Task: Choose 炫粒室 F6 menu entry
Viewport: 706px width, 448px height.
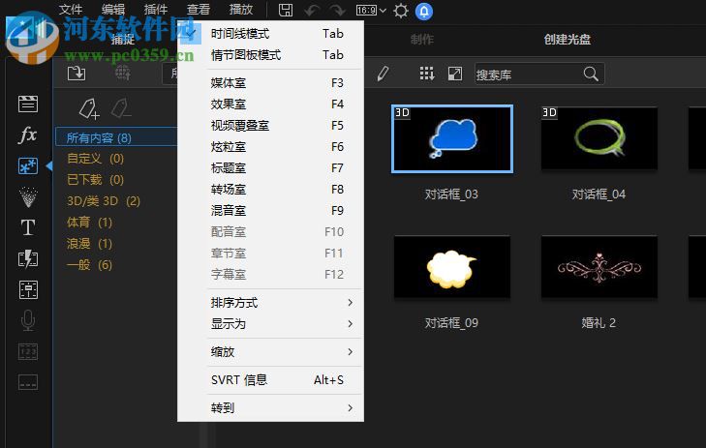Action: pos(270,147)
